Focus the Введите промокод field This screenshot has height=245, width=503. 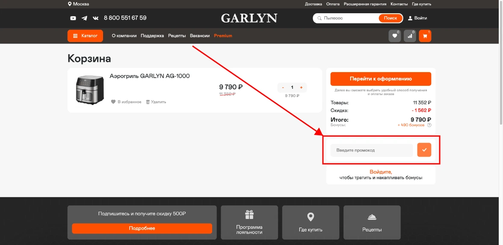(371, 150)
